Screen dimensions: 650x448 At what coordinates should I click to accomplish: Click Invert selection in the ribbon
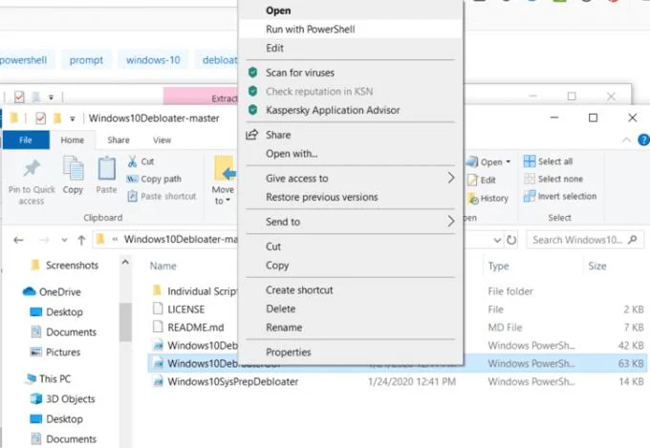(x=560, y=197)
